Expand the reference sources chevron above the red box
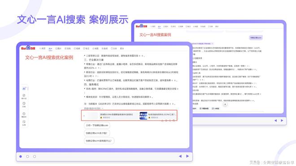 click(x=103, y=108)
